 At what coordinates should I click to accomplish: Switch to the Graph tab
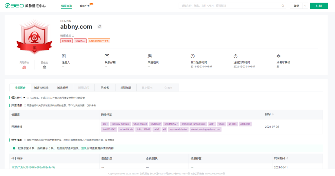(168, 88)
